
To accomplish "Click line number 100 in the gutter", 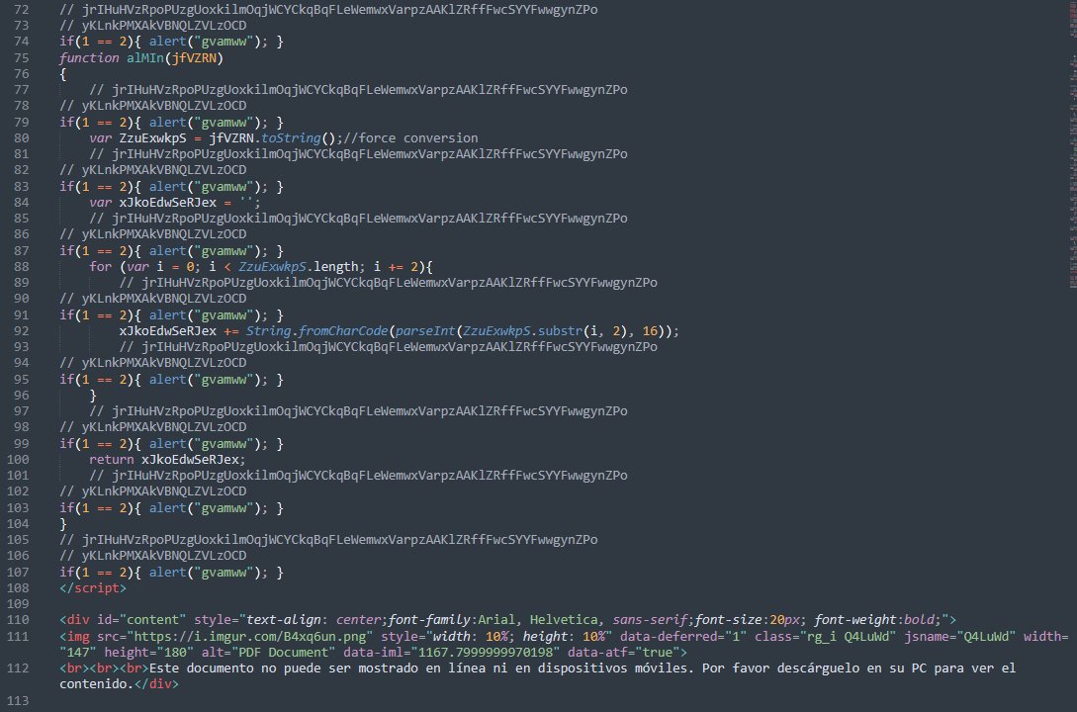I will coord(18,459).
